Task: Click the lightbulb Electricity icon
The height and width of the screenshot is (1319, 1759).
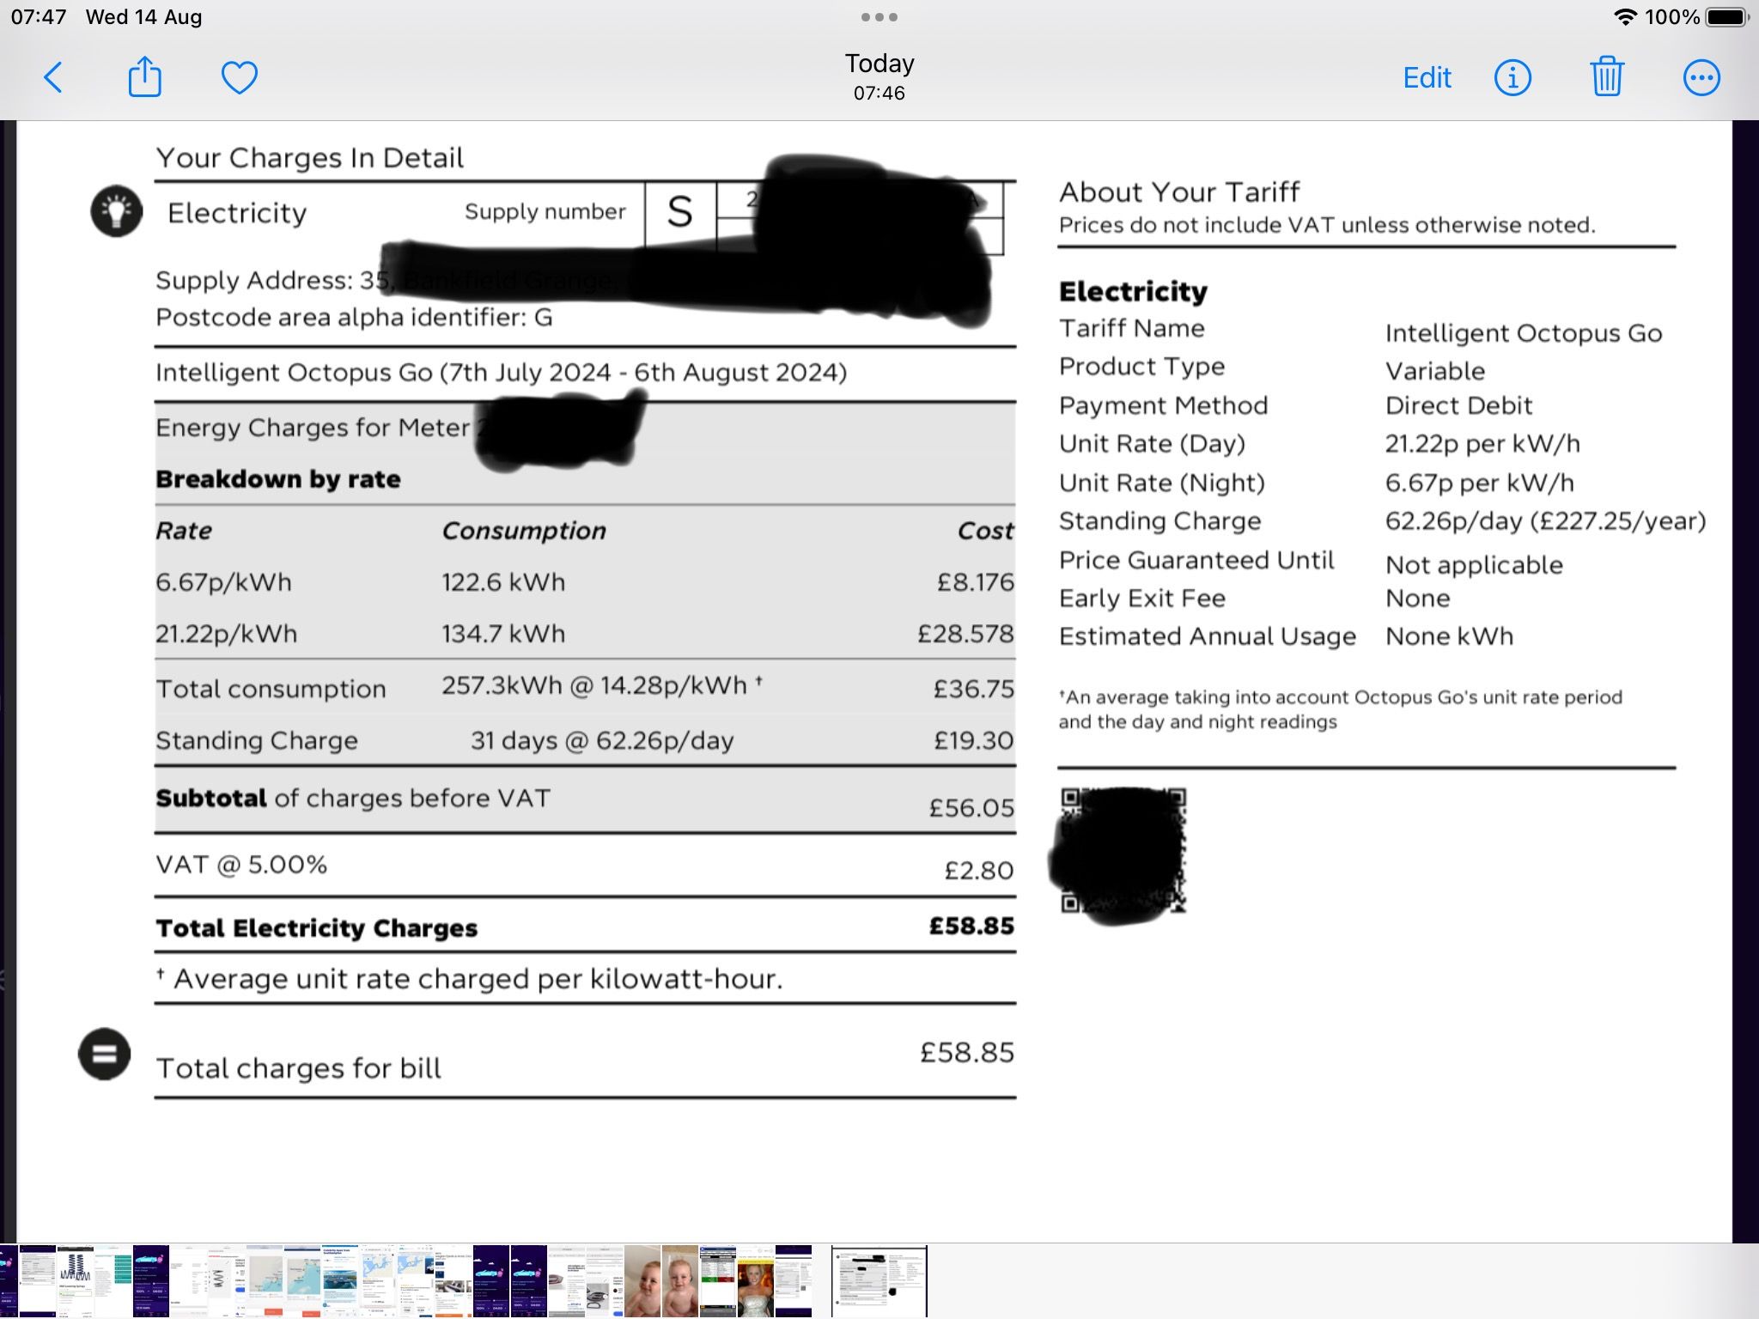Action: (x=117, y=211)
